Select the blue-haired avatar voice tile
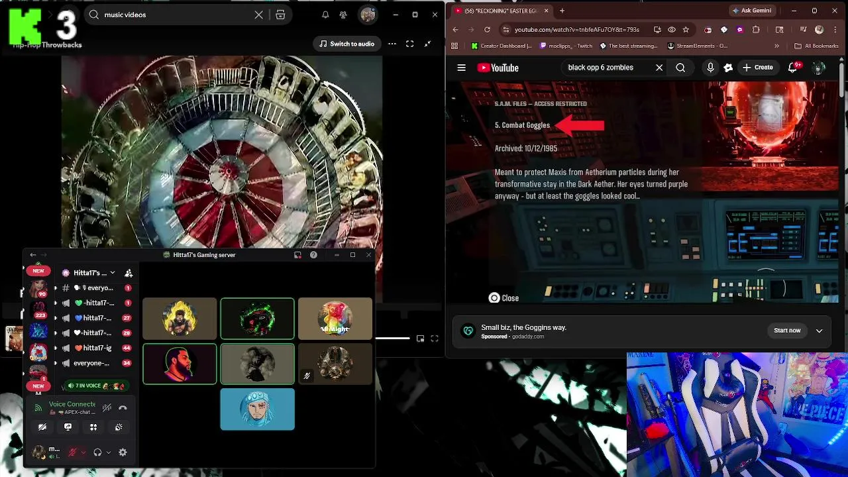The width and height of the screenshot is (848, 477). (257, 409)
